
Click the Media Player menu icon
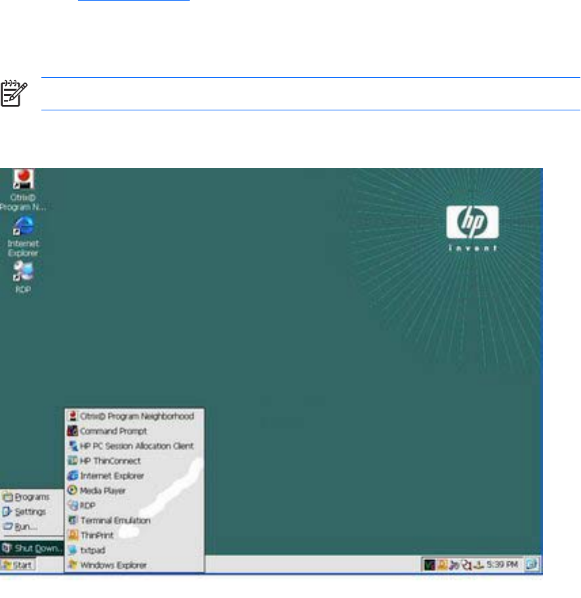[73, 490]
